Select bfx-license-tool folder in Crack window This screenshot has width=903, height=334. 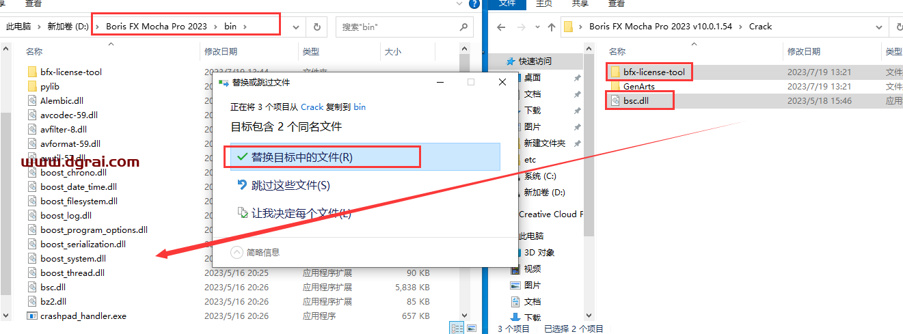[653, 72]
